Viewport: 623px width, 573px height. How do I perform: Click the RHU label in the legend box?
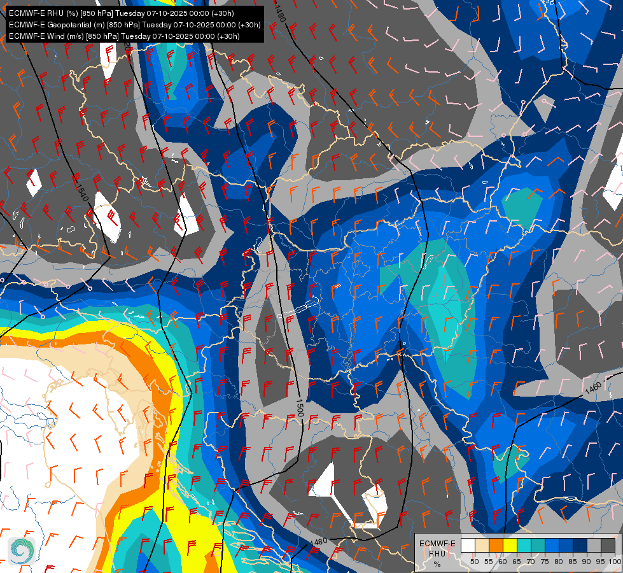coord(437,553)
